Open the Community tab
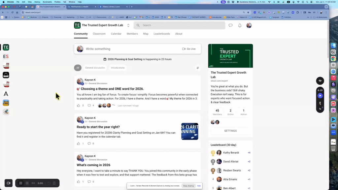Viewport: 338px width, 190px height. pos(81,34)
